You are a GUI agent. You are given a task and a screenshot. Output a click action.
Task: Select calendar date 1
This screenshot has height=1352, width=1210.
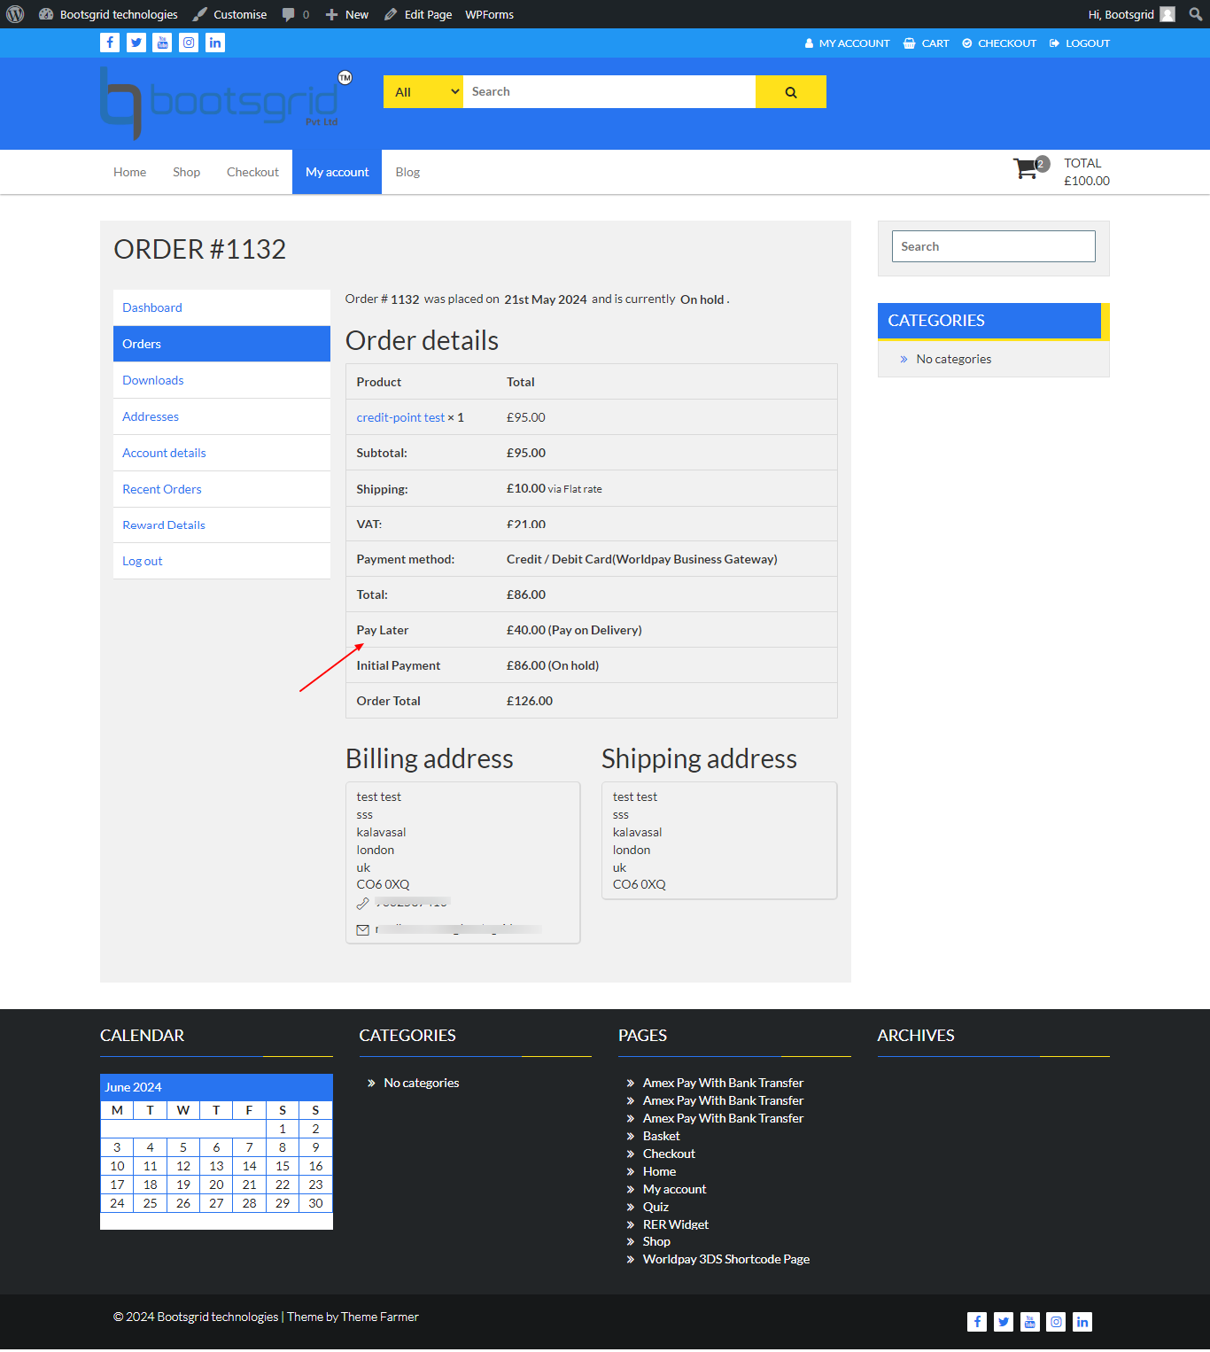(x=283, y=1129)
